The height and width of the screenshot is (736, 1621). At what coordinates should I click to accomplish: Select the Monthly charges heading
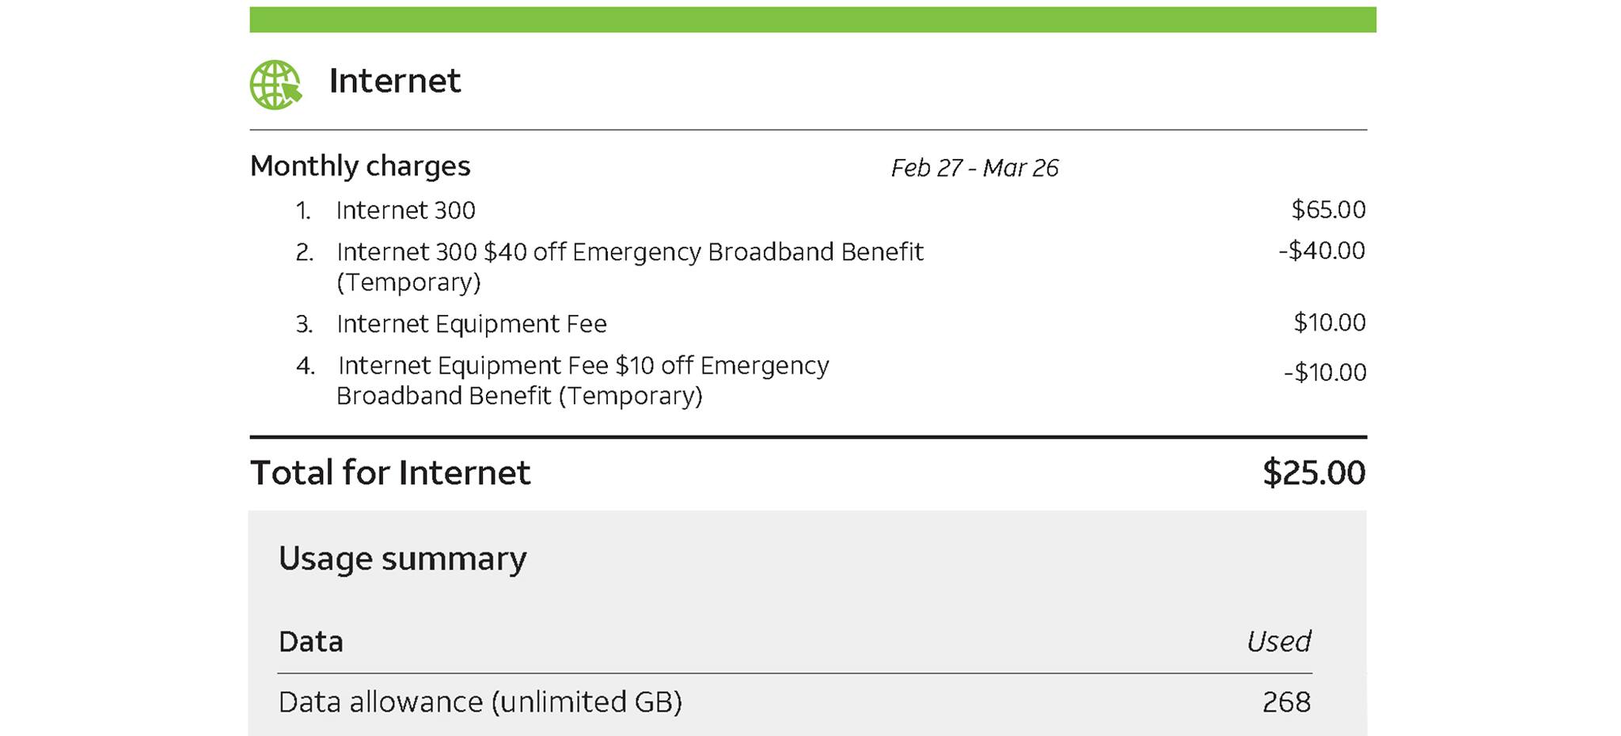pos(360,166)
